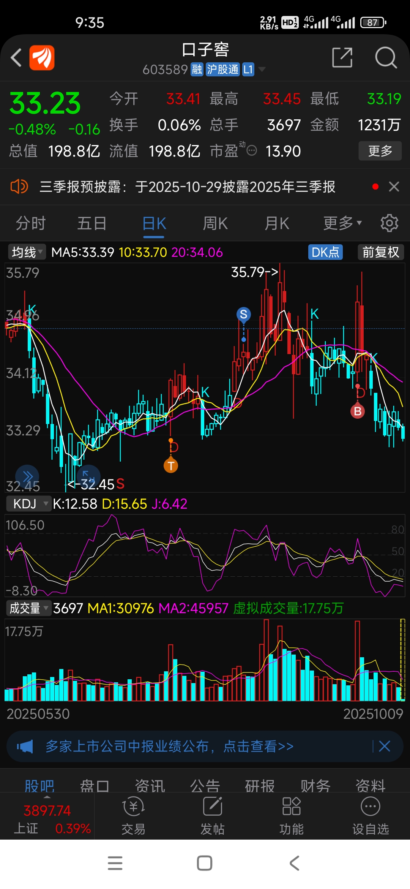The height and width of the screenshot is (889, 410).
Task: Switch to 月K chart tab
Action: click(x=277, y=223)
